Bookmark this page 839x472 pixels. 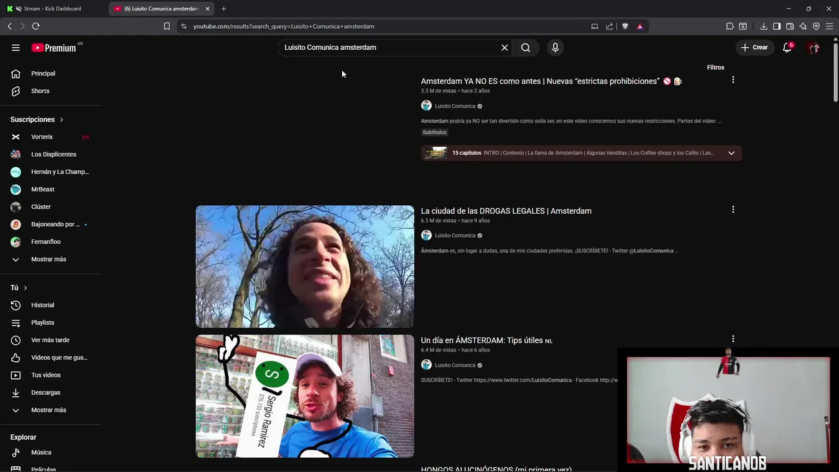click(166, 26)
